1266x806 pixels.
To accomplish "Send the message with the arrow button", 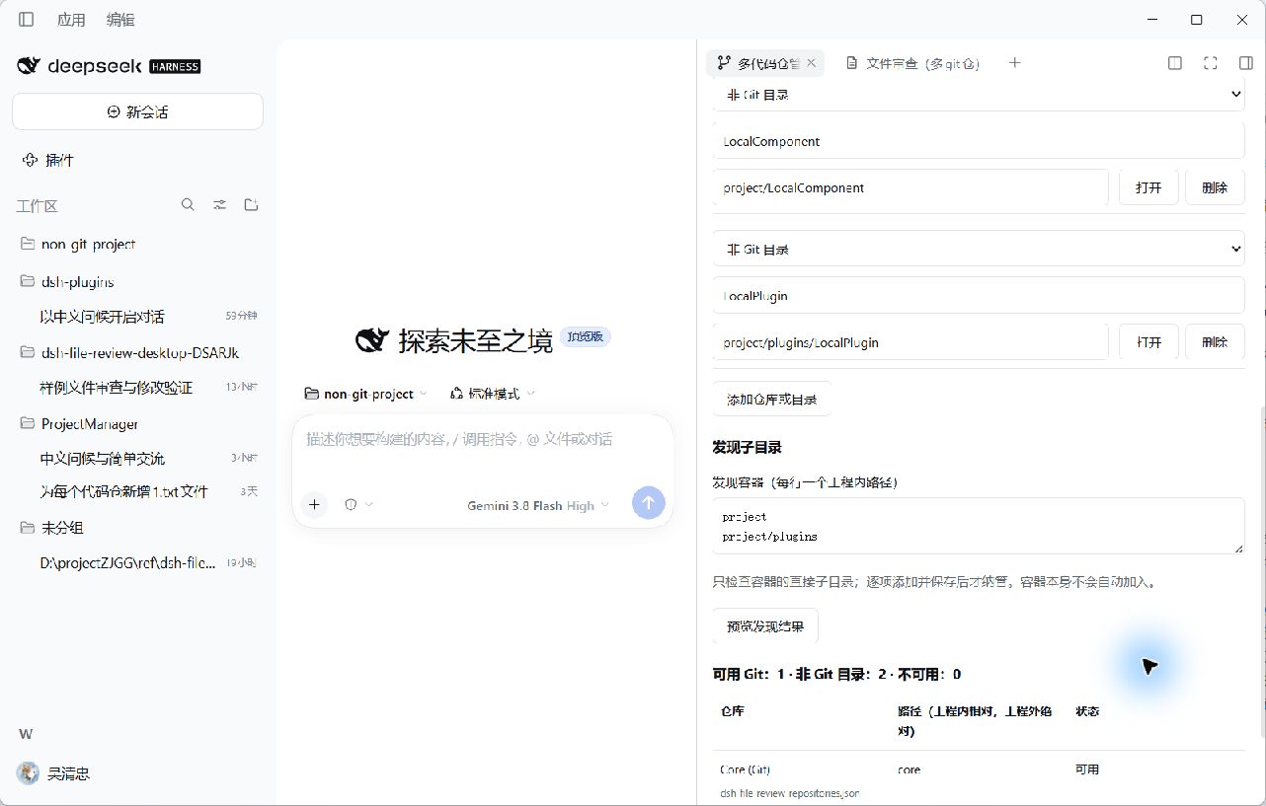I will (x=649, y=504).
